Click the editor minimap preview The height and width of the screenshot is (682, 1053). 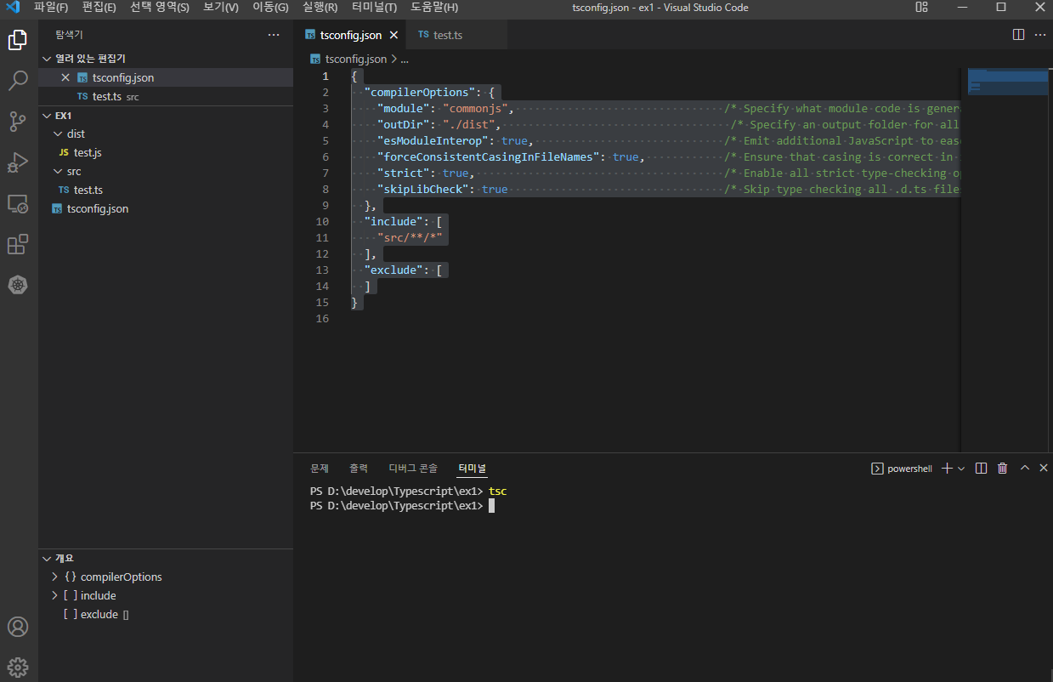coord(1008,82)
